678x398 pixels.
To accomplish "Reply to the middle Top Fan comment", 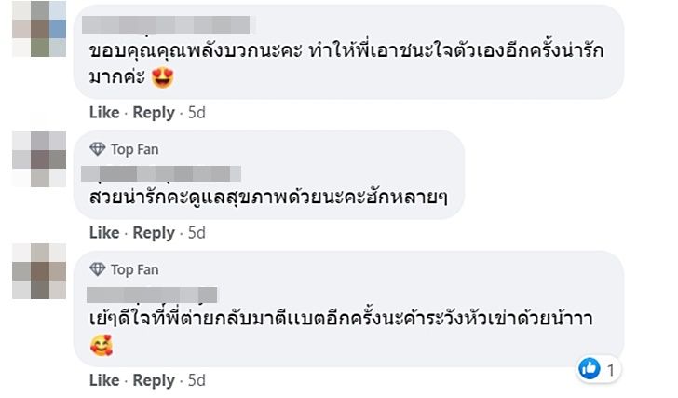I will (x=153, y=233).
